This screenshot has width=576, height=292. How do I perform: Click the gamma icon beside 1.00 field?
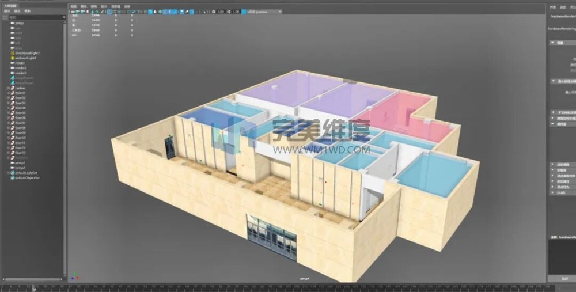[x=229, y=12]
